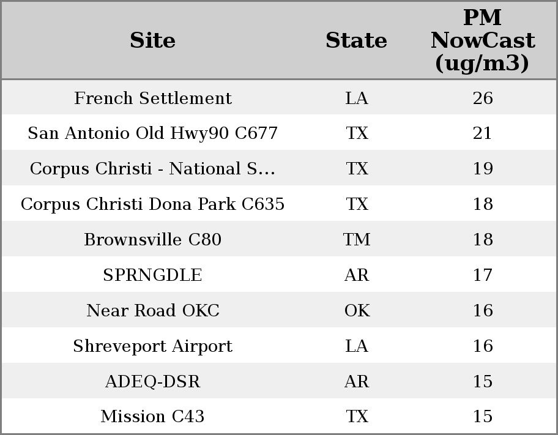Click the Site column header
The image size is (558, 435).
pos(152,40)
